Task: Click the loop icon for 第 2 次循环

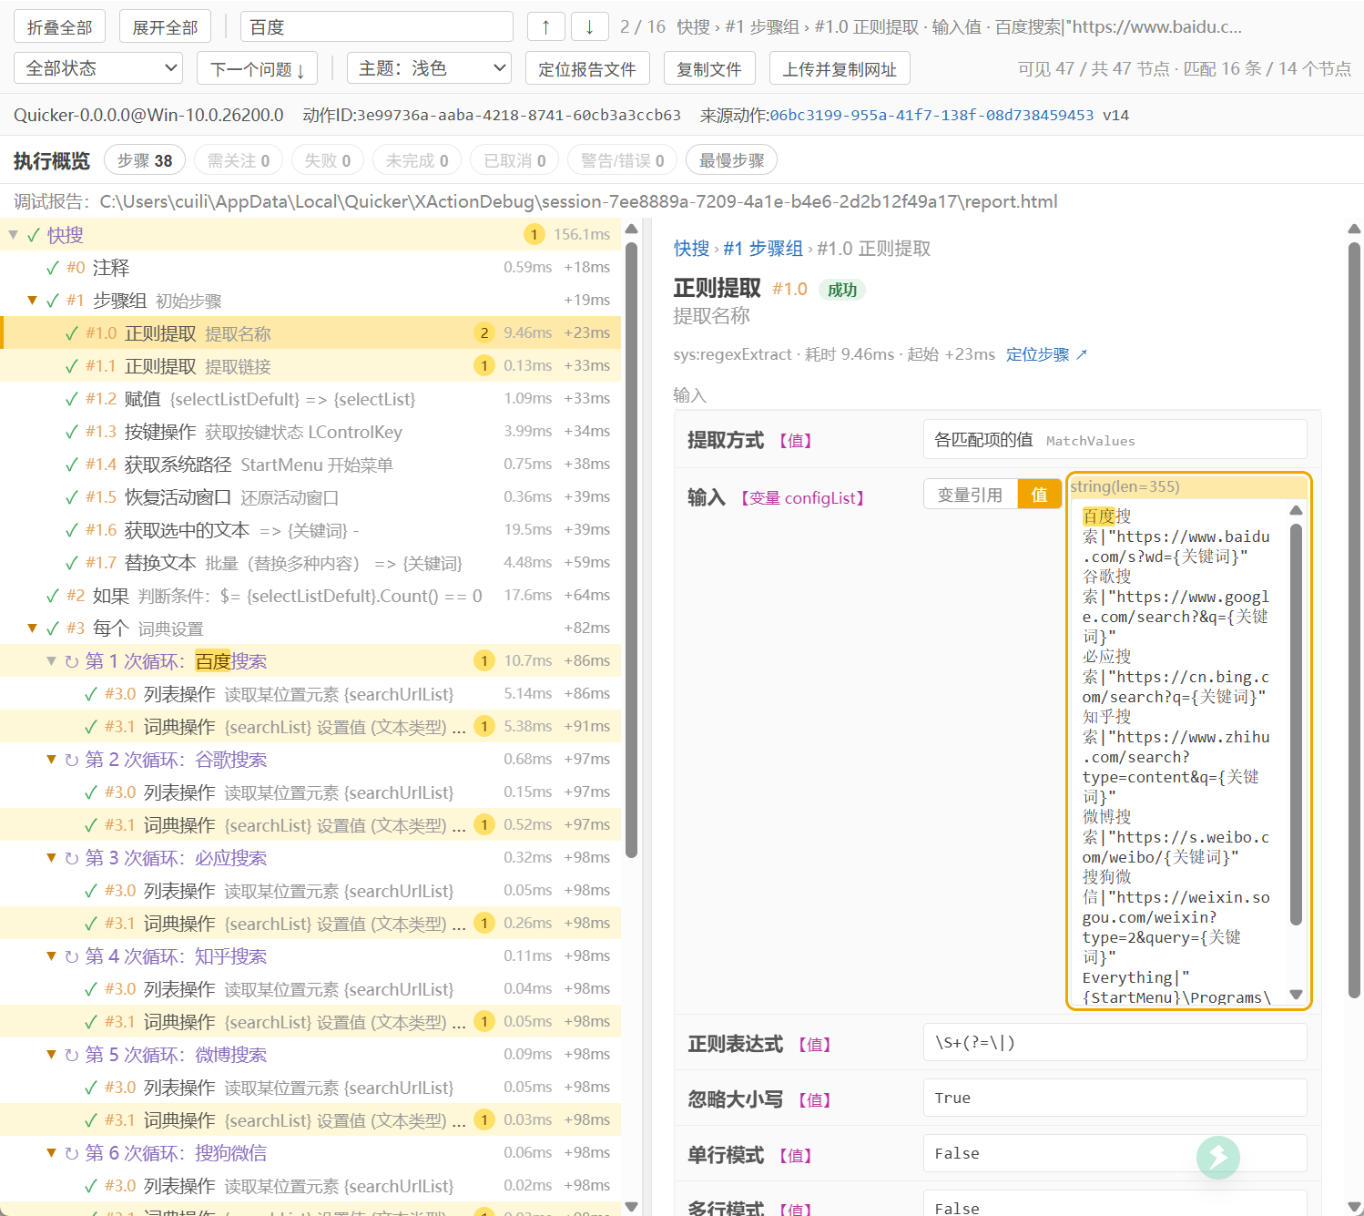Action: 72,760
